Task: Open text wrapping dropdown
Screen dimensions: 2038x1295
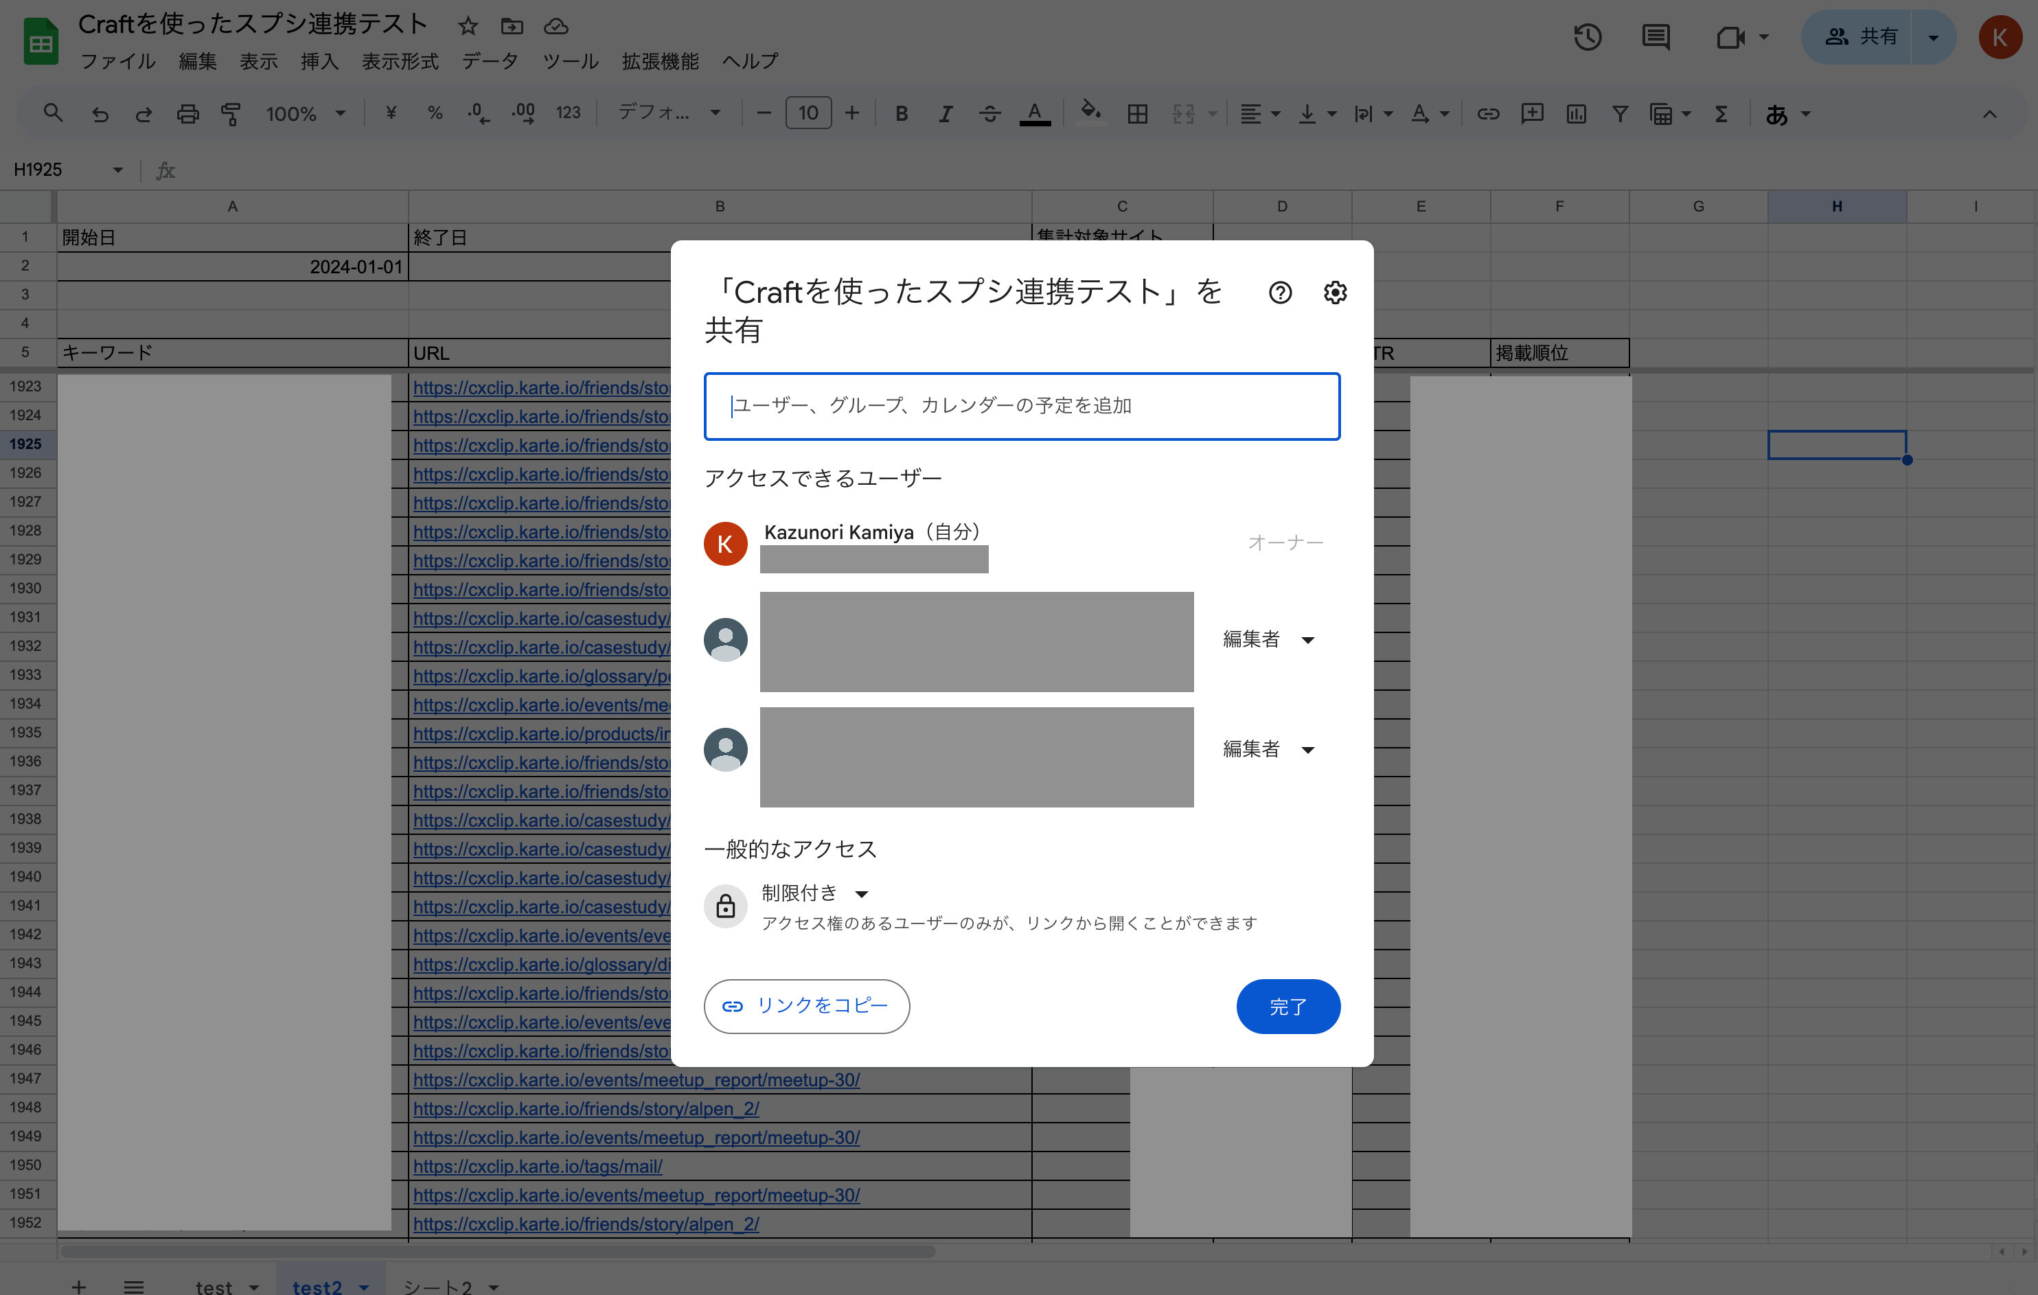Action: 1373,113
